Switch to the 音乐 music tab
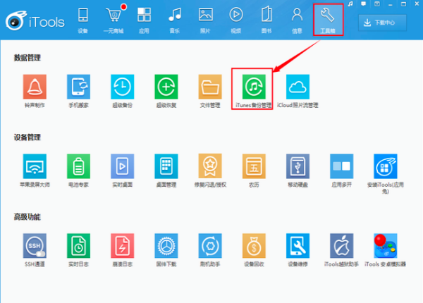The width and height of the screenshot is (423, 303). pyautogui.click(x=175, y=20)
